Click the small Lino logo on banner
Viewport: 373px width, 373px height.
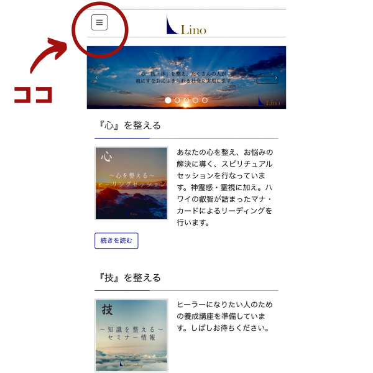(269, 101)
